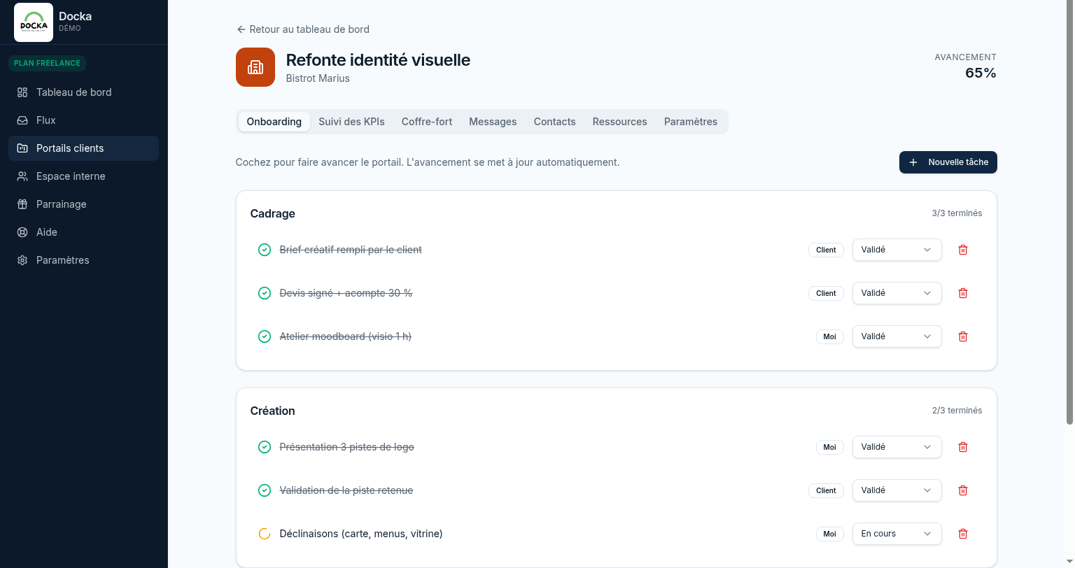Uncheck the Devis signé + acompte 30 % task
The height and width of the screenshot is (568, 1075).
coord(265,293)
